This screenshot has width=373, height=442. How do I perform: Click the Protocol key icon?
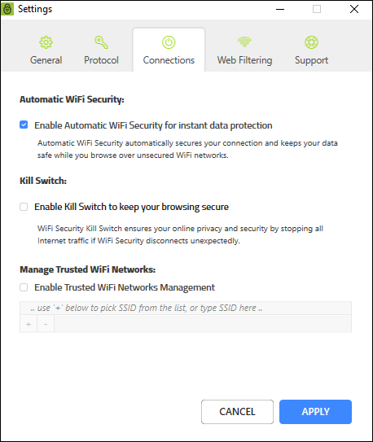click(101, 42)
